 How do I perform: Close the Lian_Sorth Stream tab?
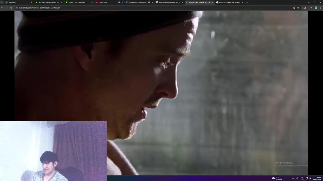tap(62, 2)
